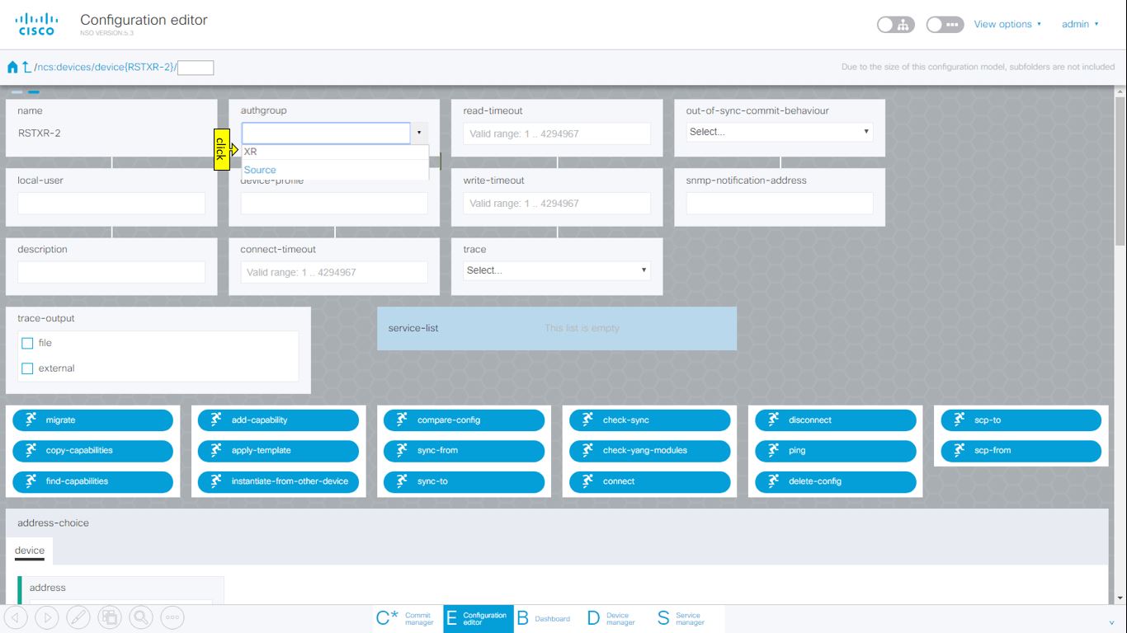
Task: Run the ping action on RSTXR-2
Action: pos(835,451)
